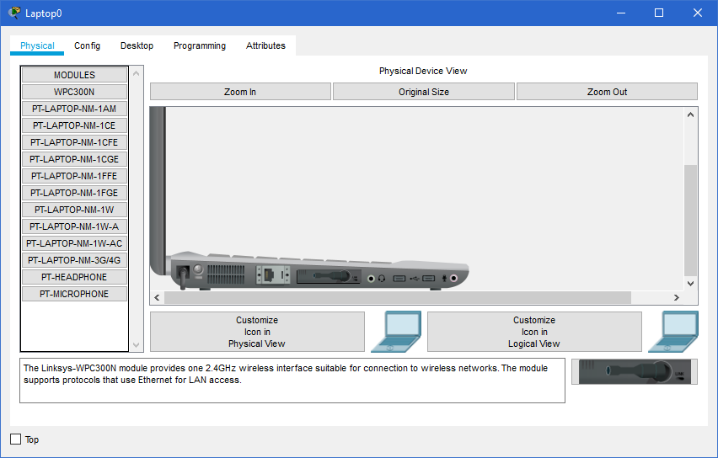Select PT-LAPTOP-NM-1W module

[x=74, y=210]
